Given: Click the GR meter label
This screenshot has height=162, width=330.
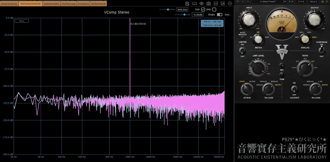Looking at the screenshot, I should tap(258, 32).
